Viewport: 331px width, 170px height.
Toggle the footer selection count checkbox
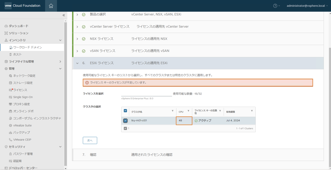click(x=125, y=128)
